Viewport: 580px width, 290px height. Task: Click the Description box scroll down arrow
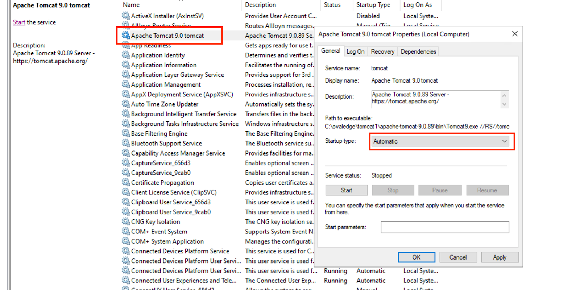[504, 104]
